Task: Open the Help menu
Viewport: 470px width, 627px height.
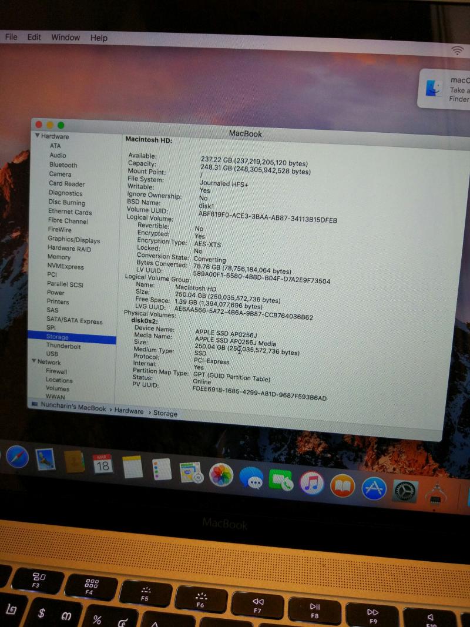Action: tap(99, 38)
